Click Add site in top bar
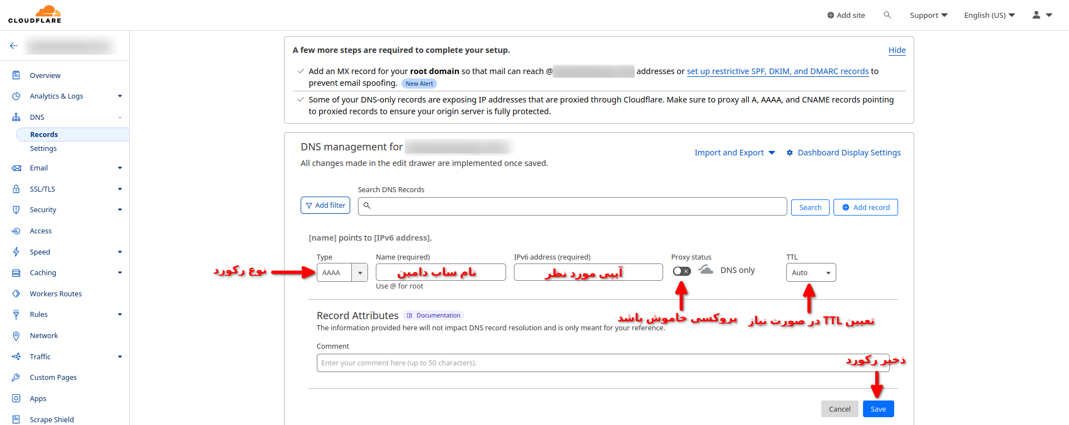 pyautogui.click(x=846, y=15)
